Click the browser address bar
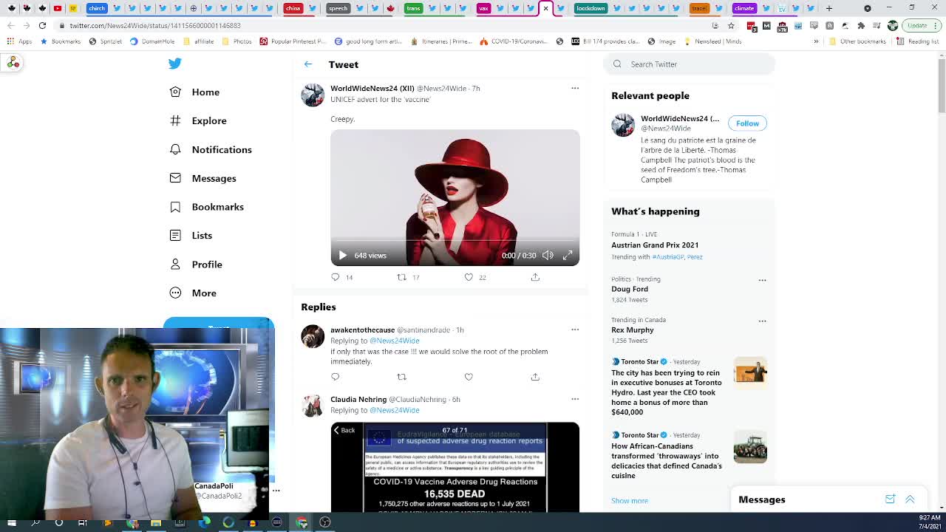This screenshot has height=532, width=946. pos(384,25)
